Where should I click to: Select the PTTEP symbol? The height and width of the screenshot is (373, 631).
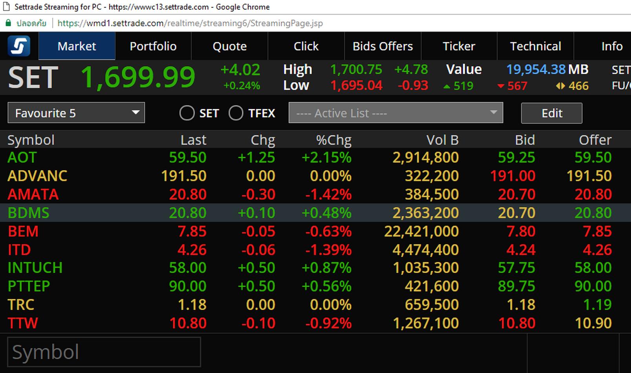coord(29,286)
